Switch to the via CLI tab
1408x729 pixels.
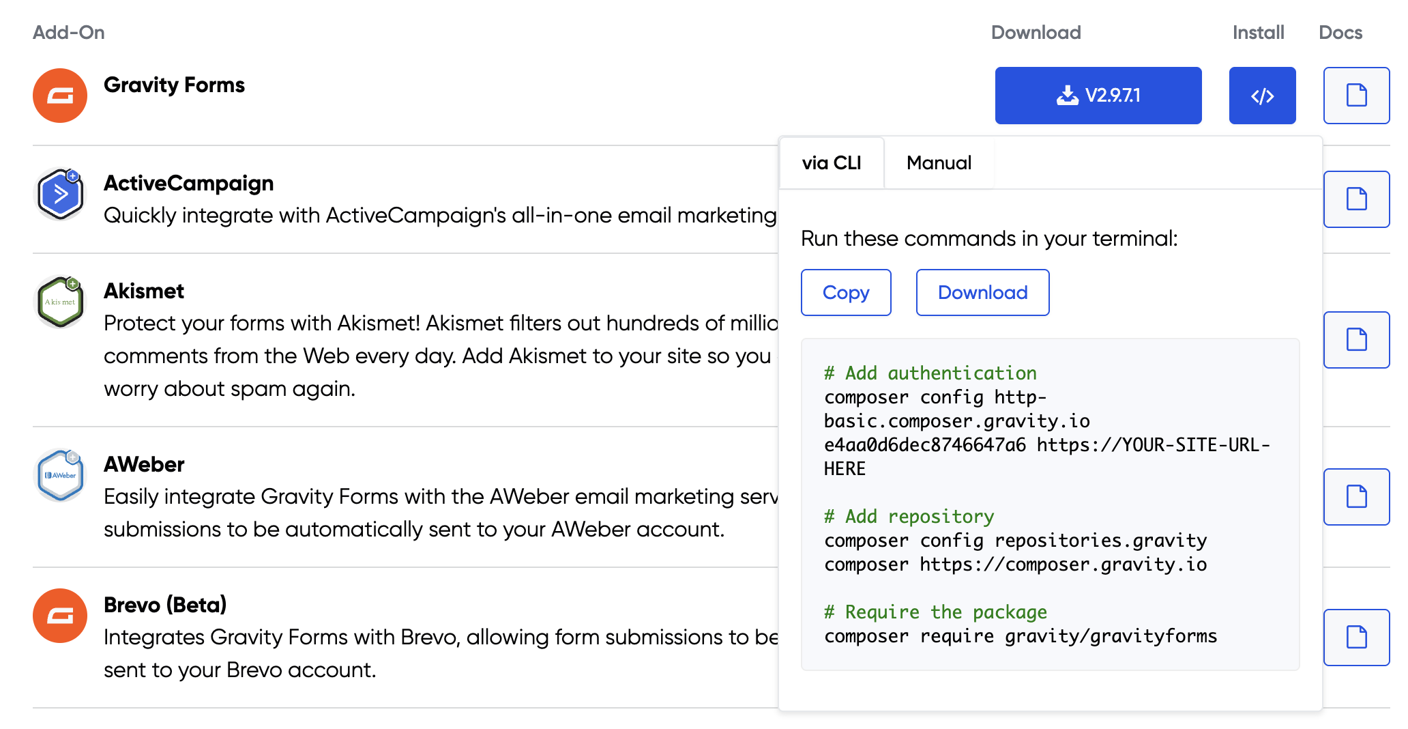pos(832,163)
